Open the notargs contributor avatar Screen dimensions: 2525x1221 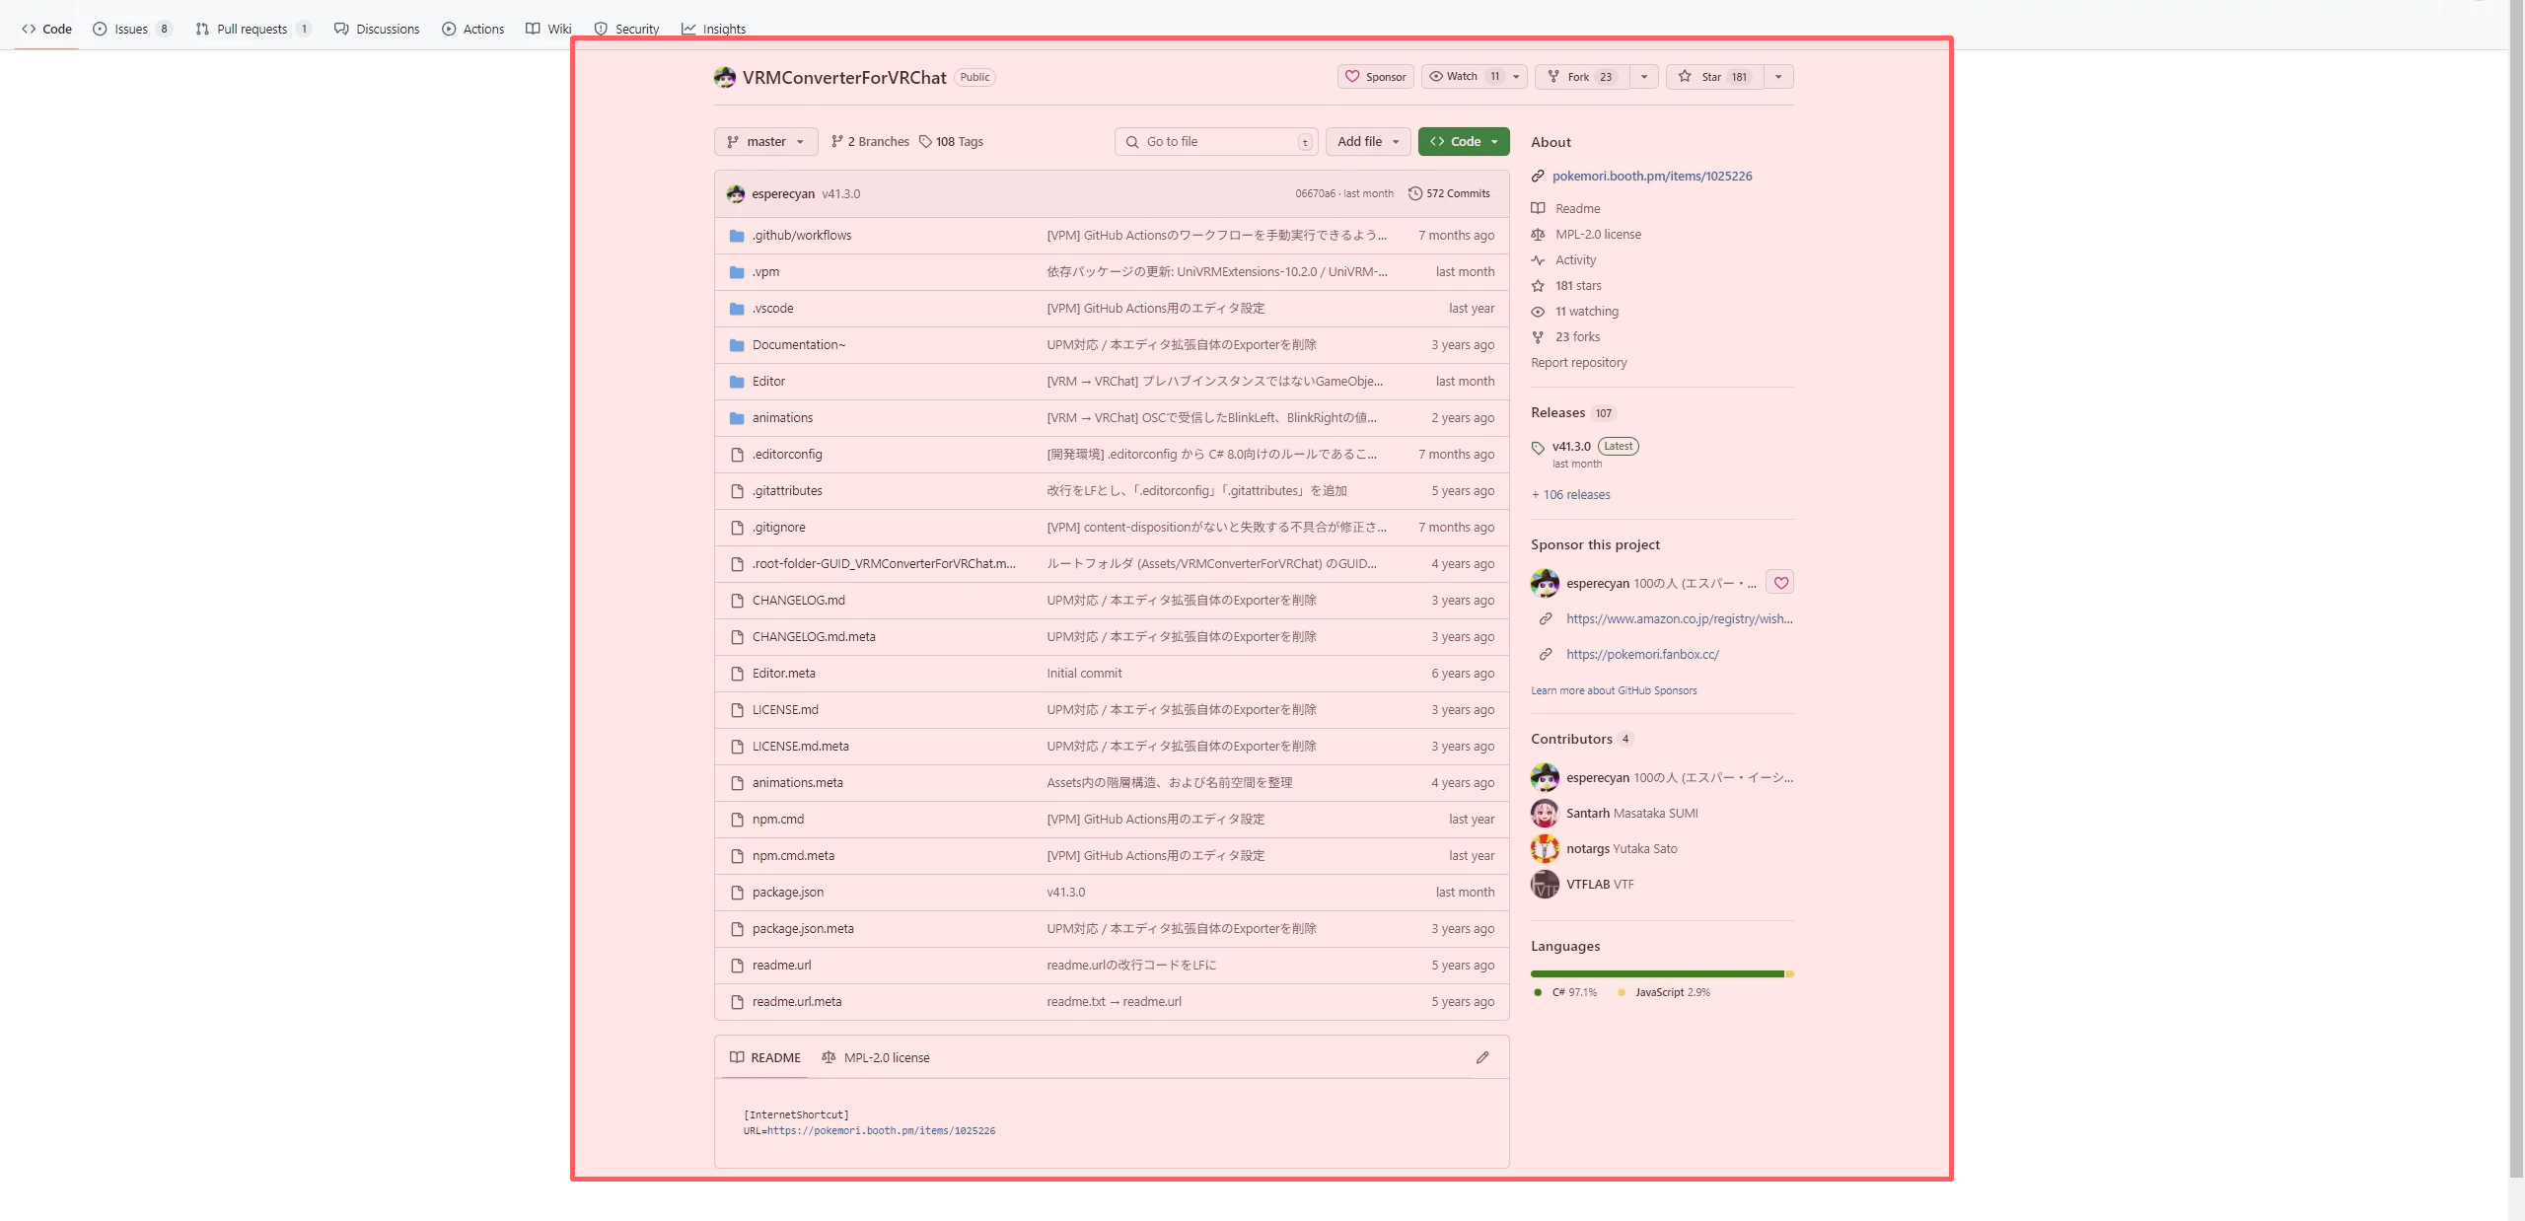(x=1545, y=849)
